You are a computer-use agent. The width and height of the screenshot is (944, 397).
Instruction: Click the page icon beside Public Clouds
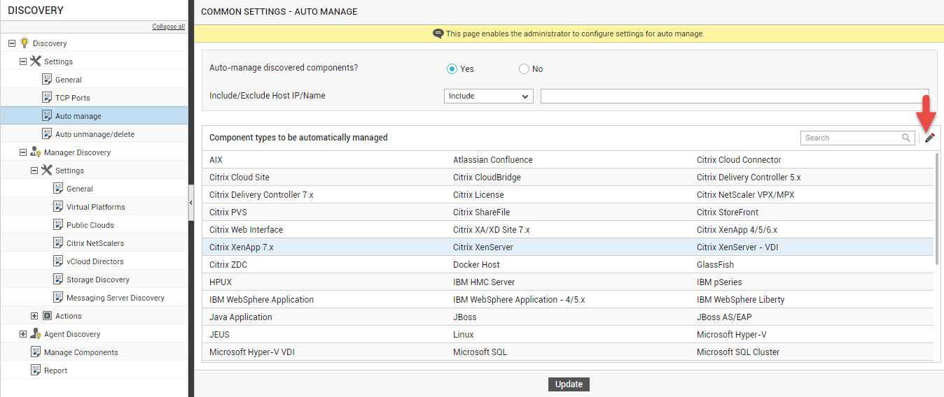[x=58, y=225]
